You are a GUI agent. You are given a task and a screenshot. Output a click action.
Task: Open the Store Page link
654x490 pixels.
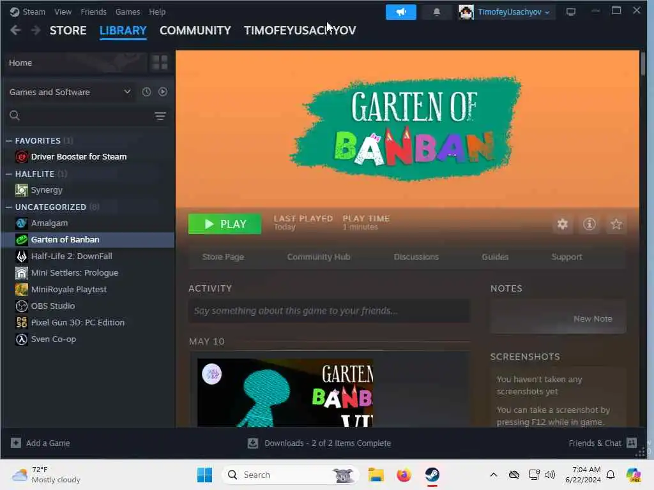click(223, 257)
